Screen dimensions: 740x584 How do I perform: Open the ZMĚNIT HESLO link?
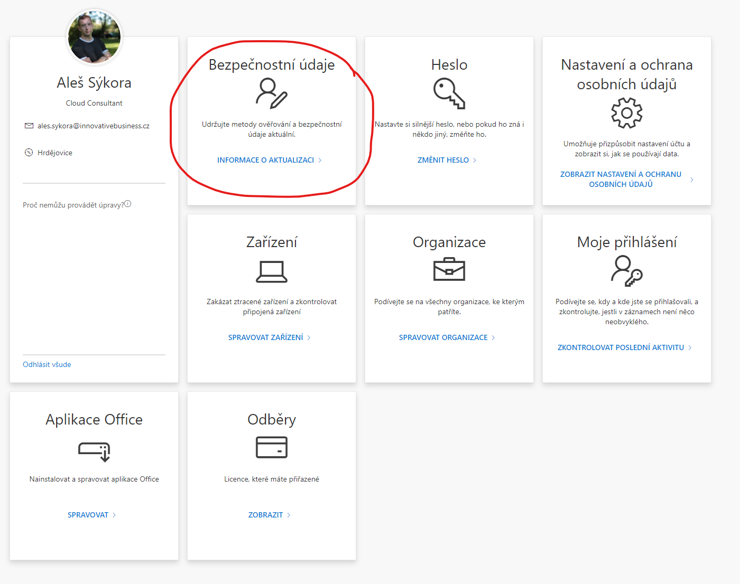(443, 160)
